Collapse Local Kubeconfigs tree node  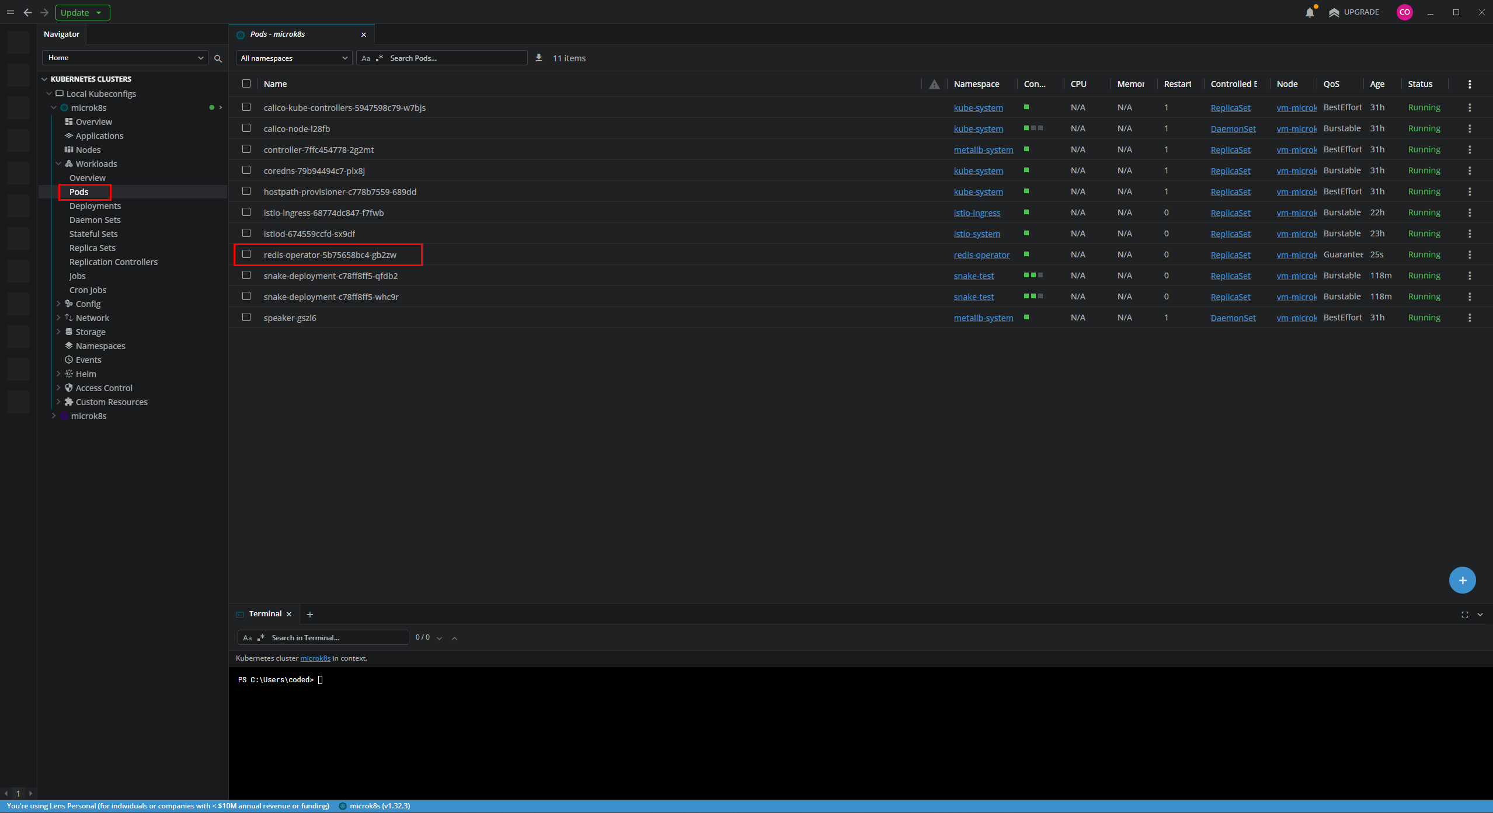click(x=49, y=94)
